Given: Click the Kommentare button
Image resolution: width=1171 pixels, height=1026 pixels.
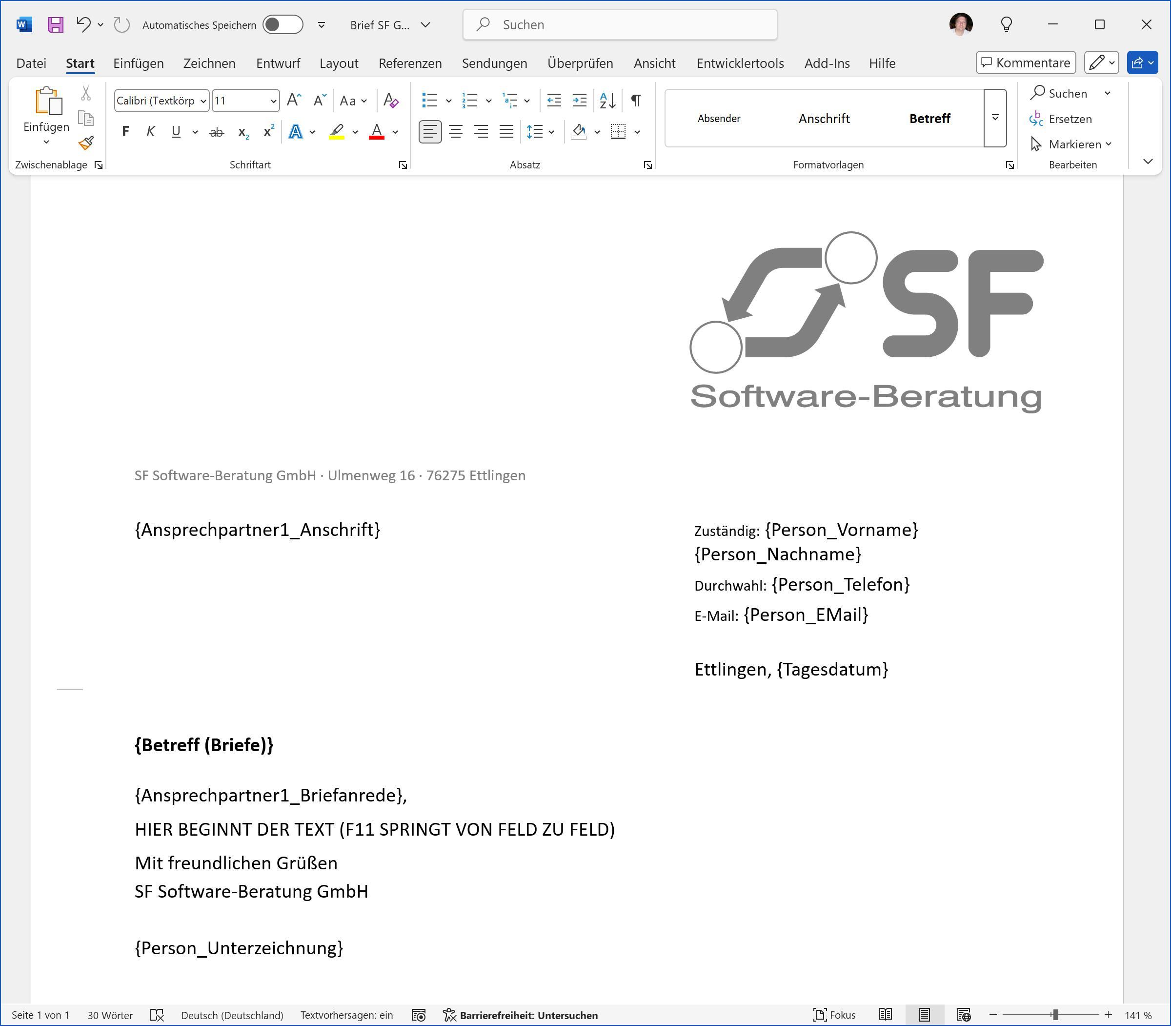Looking at the screenshot, I should click(1026, 62).
